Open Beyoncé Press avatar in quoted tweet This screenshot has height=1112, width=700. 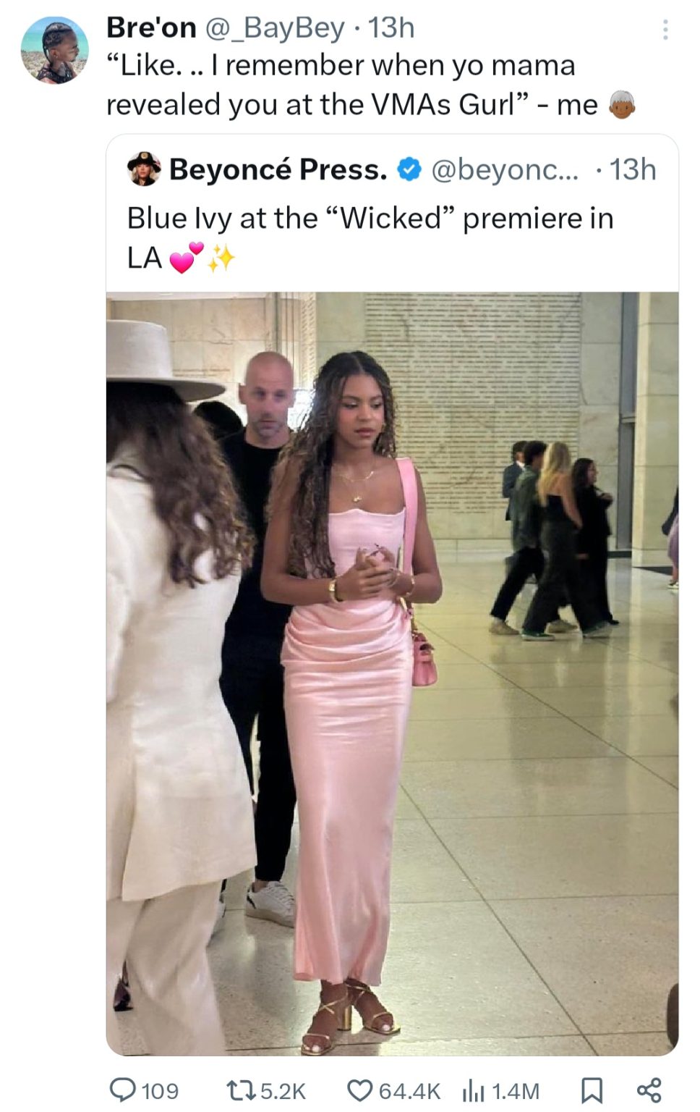[x=144, y=169]
